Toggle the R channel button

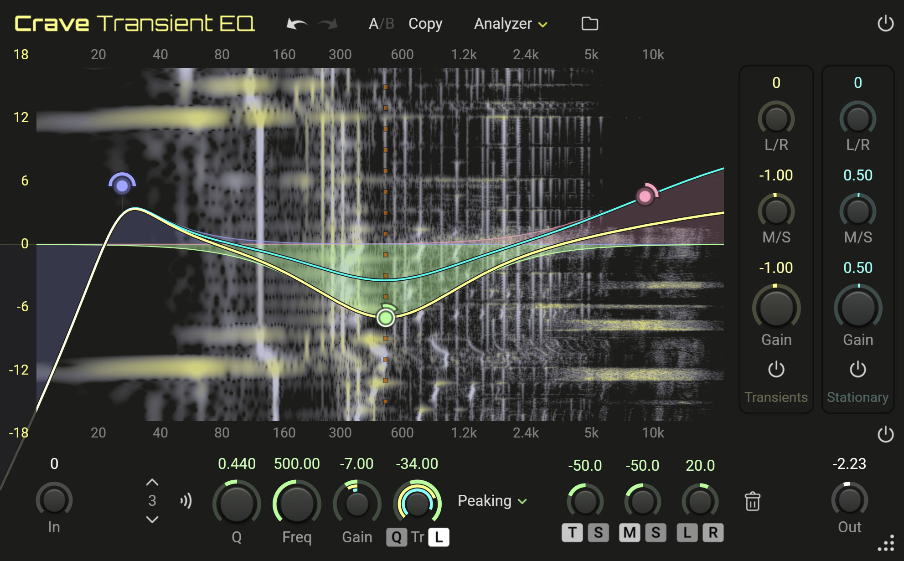coord(713,532)
